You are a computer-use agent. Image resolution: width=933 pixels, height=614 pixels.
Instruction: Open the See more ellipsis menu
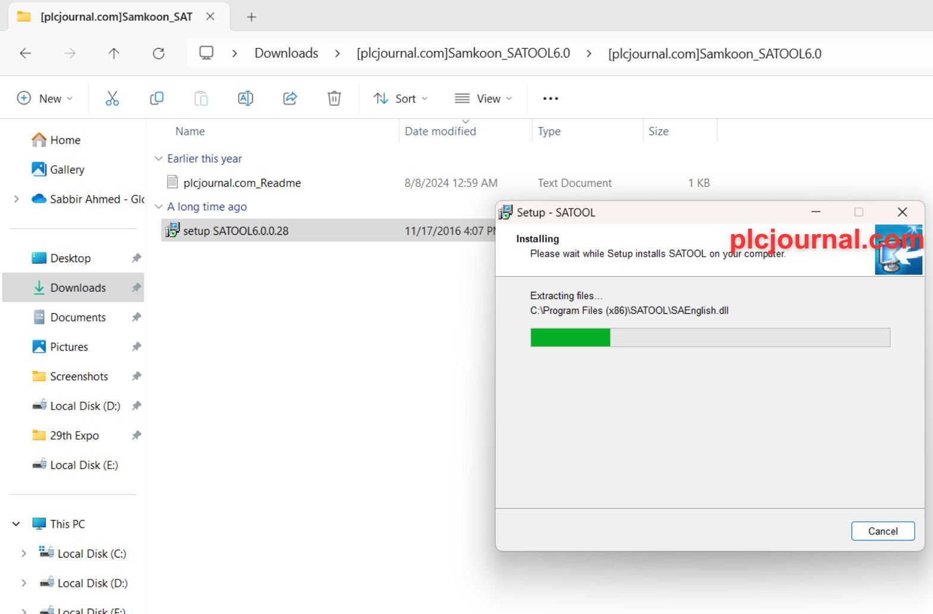[550, 98]
